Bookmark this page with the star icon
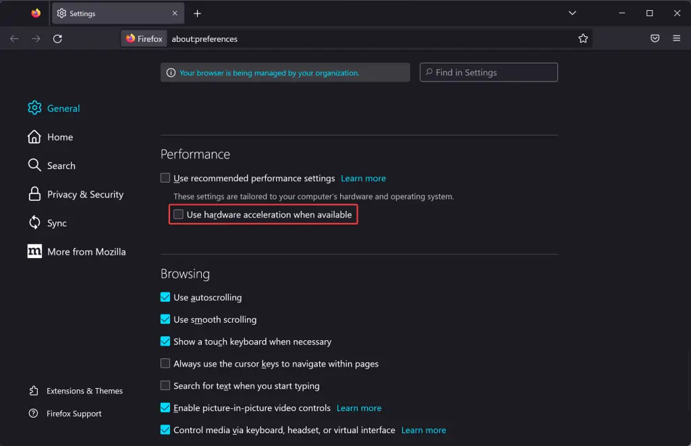Viewport: 691px width, 446px height. coord(583,38)
